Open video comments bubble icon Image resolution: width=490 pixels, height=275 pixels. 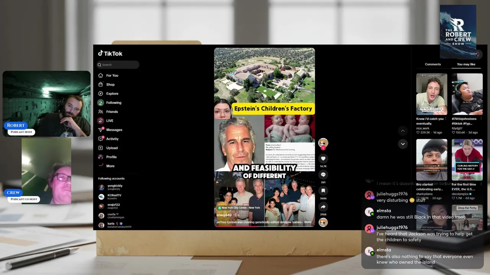click(323, 175)
